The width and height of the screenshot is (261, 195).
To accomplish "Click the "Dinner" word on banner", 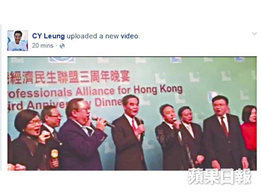I will tap(109, 102).
